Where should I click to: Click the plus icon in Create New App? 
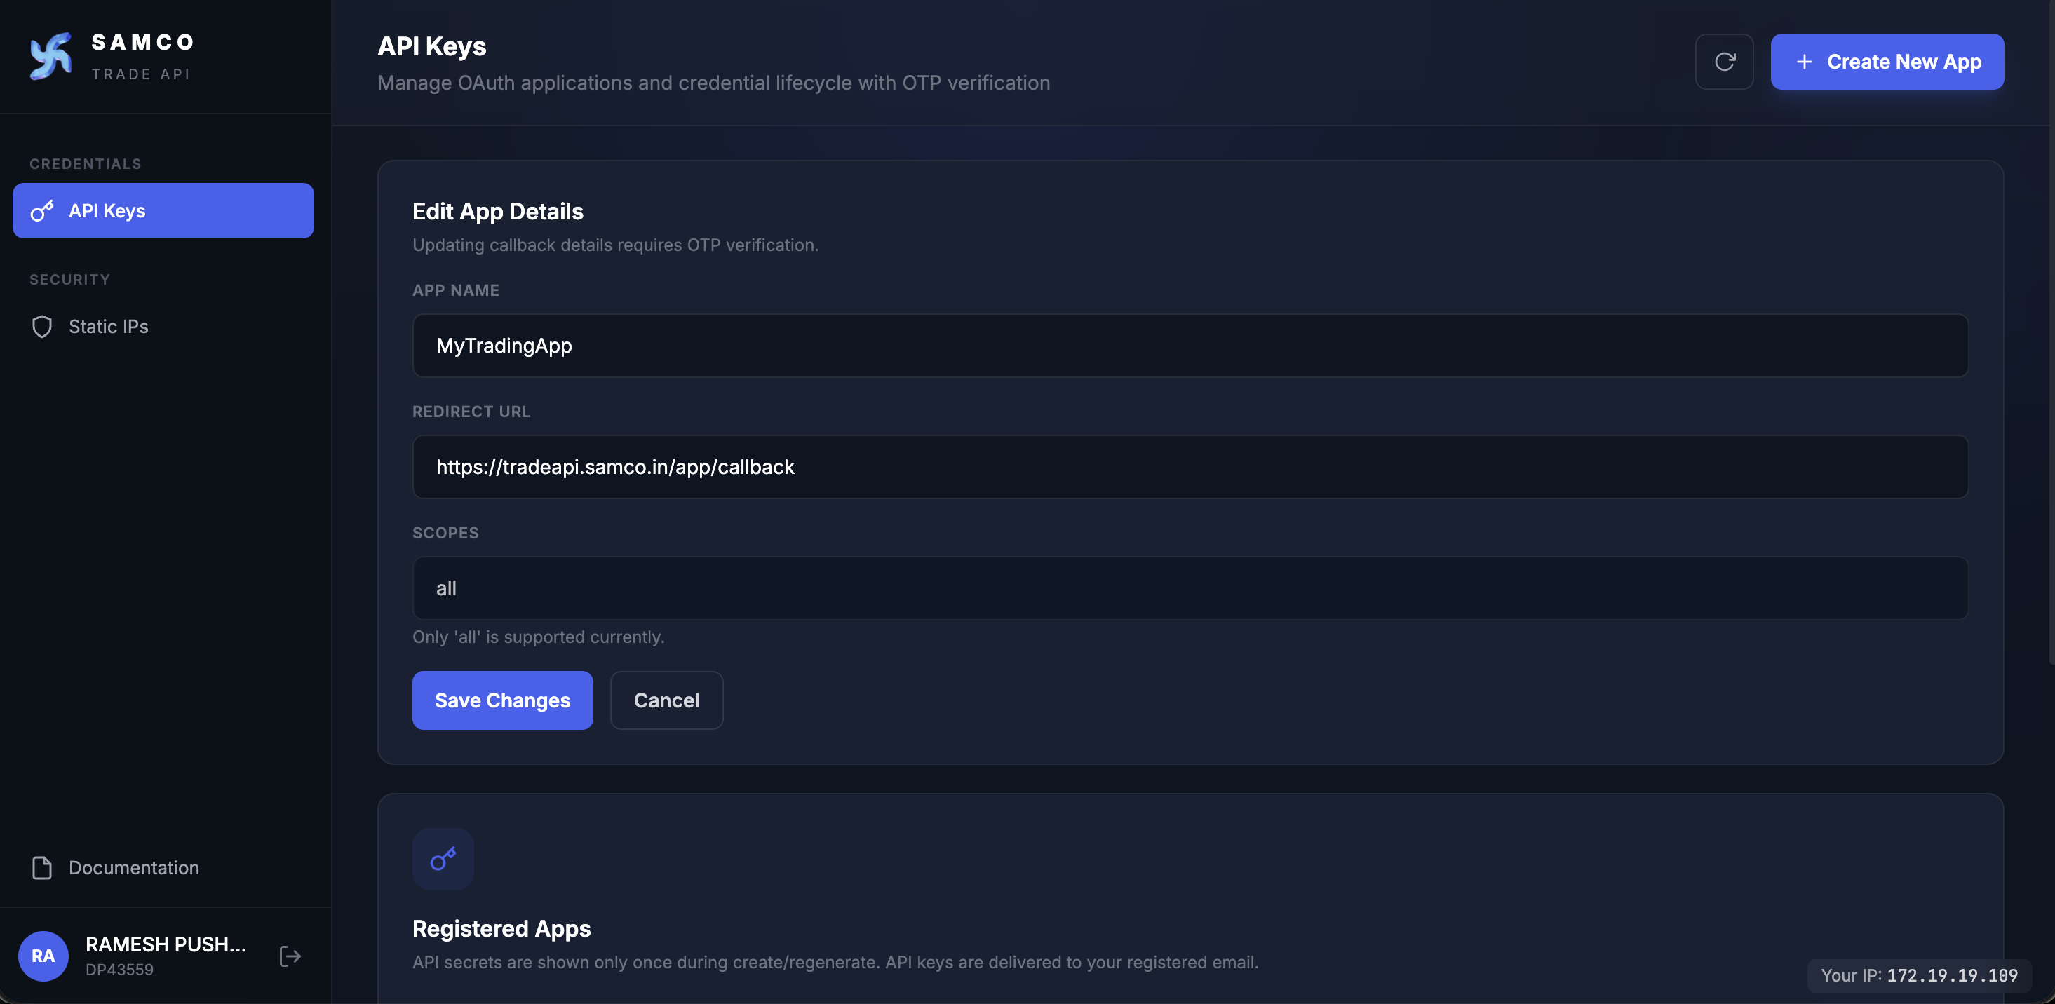tap(1804, 62)
